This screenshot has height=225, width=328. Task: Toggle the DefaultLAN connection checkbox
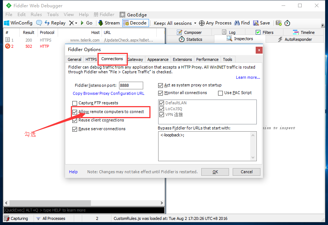pyautogui.click(x=161, y=103)
